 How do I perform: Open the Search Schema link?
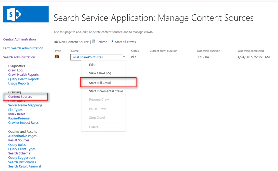point(19,153)
